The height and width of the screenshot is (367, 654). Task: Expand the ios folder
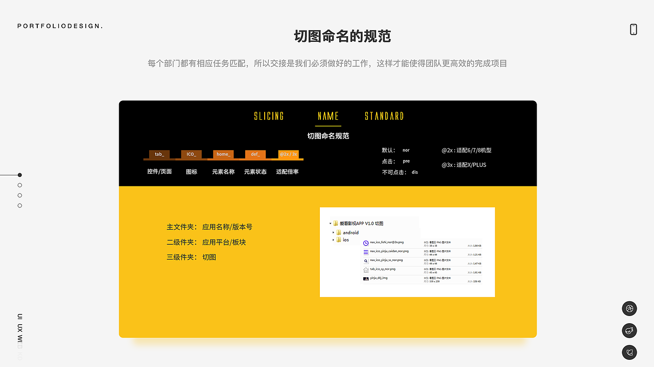pyautogui.click(x=333, y=240)
